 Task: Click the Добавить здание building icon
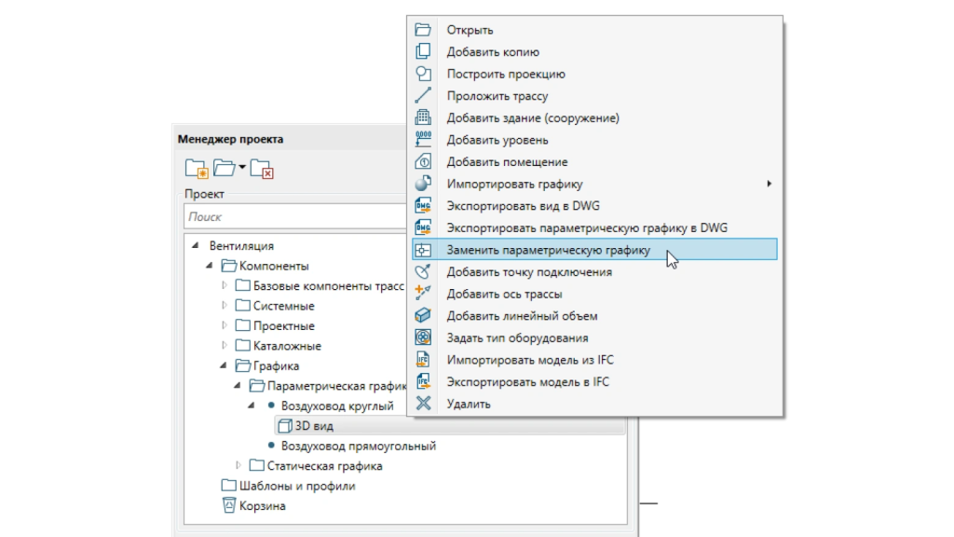[423, 117]
